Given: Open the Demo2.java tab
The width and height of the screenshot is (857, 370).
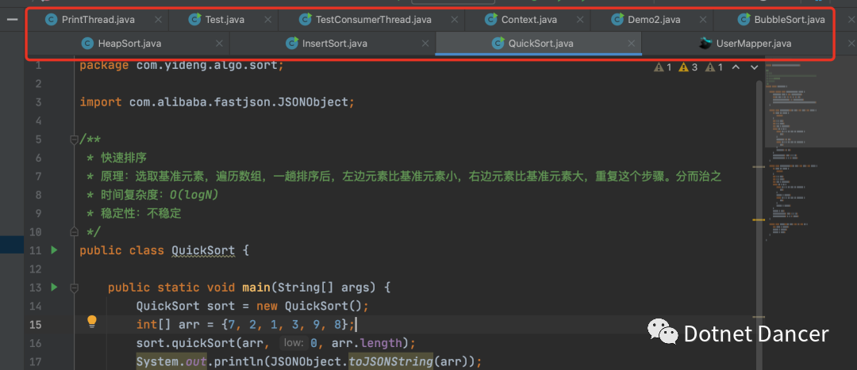Looking at the screenshot, I should click(654, 20).
